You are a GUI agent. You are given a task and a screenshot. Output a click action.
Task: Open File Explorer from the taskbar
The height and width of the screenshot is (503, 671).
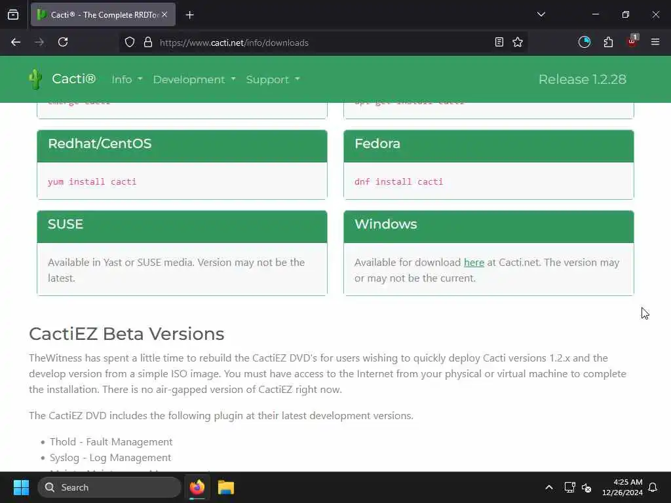226,487
